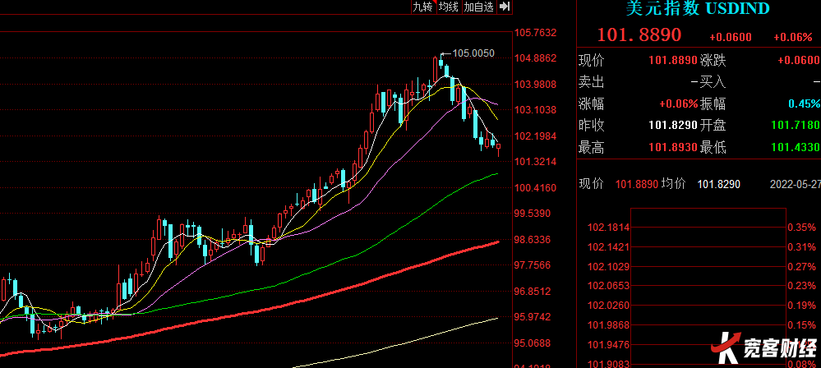Click the 100.4160 axis price label
Screen dimensions: 821x368
pyautogui.click(x=536, y=187)
